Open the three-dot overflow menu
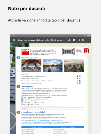Image resolution: width=101 pixels, height=134 pixels. (x=88, y=40)
